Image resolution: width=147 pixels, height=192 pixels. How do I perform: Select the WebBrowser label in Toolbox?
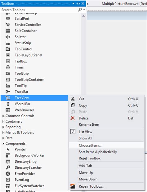coord(24,110)
